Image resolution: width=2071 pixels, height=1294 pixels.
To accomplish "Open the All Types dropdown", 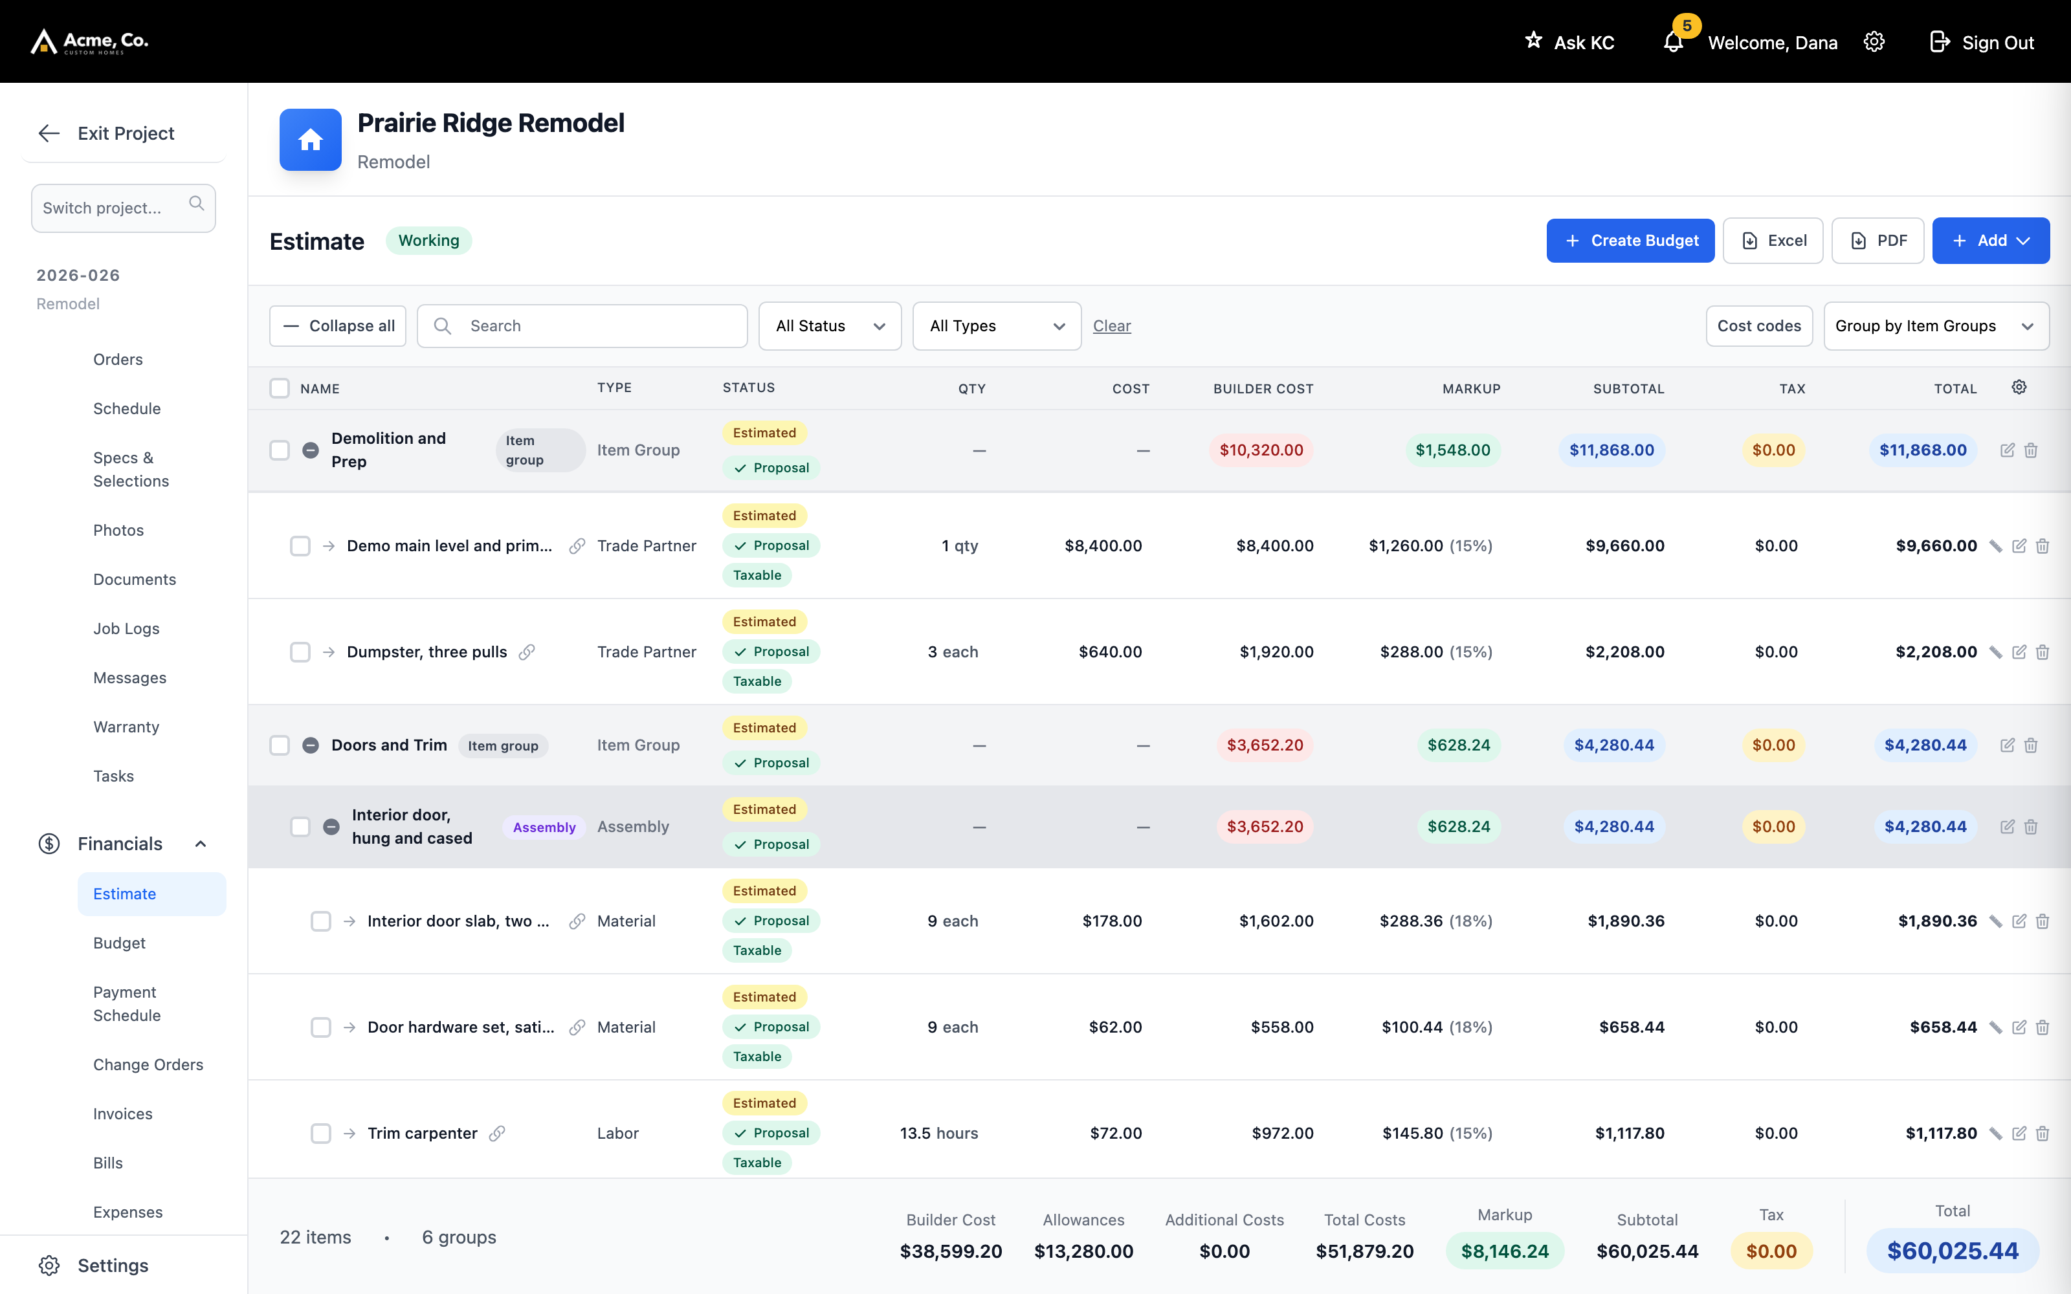I will 996,326.
